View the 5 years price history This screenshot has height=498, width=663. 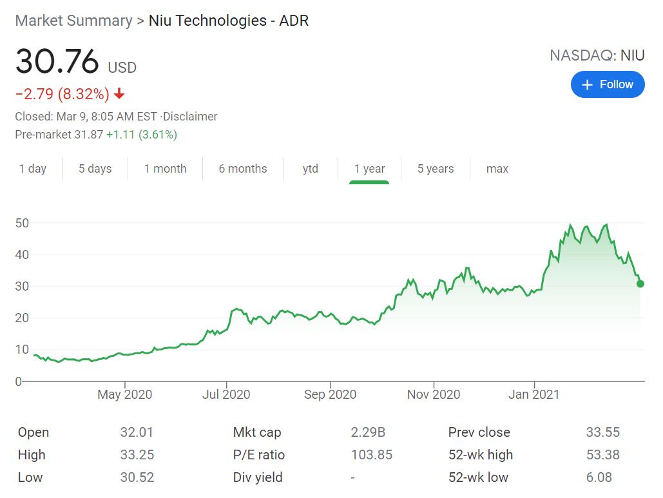point(435,169)
